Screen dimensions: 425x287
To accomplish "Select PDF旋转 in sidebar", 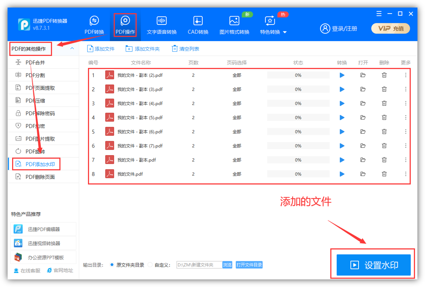I will tap(43, 151).
